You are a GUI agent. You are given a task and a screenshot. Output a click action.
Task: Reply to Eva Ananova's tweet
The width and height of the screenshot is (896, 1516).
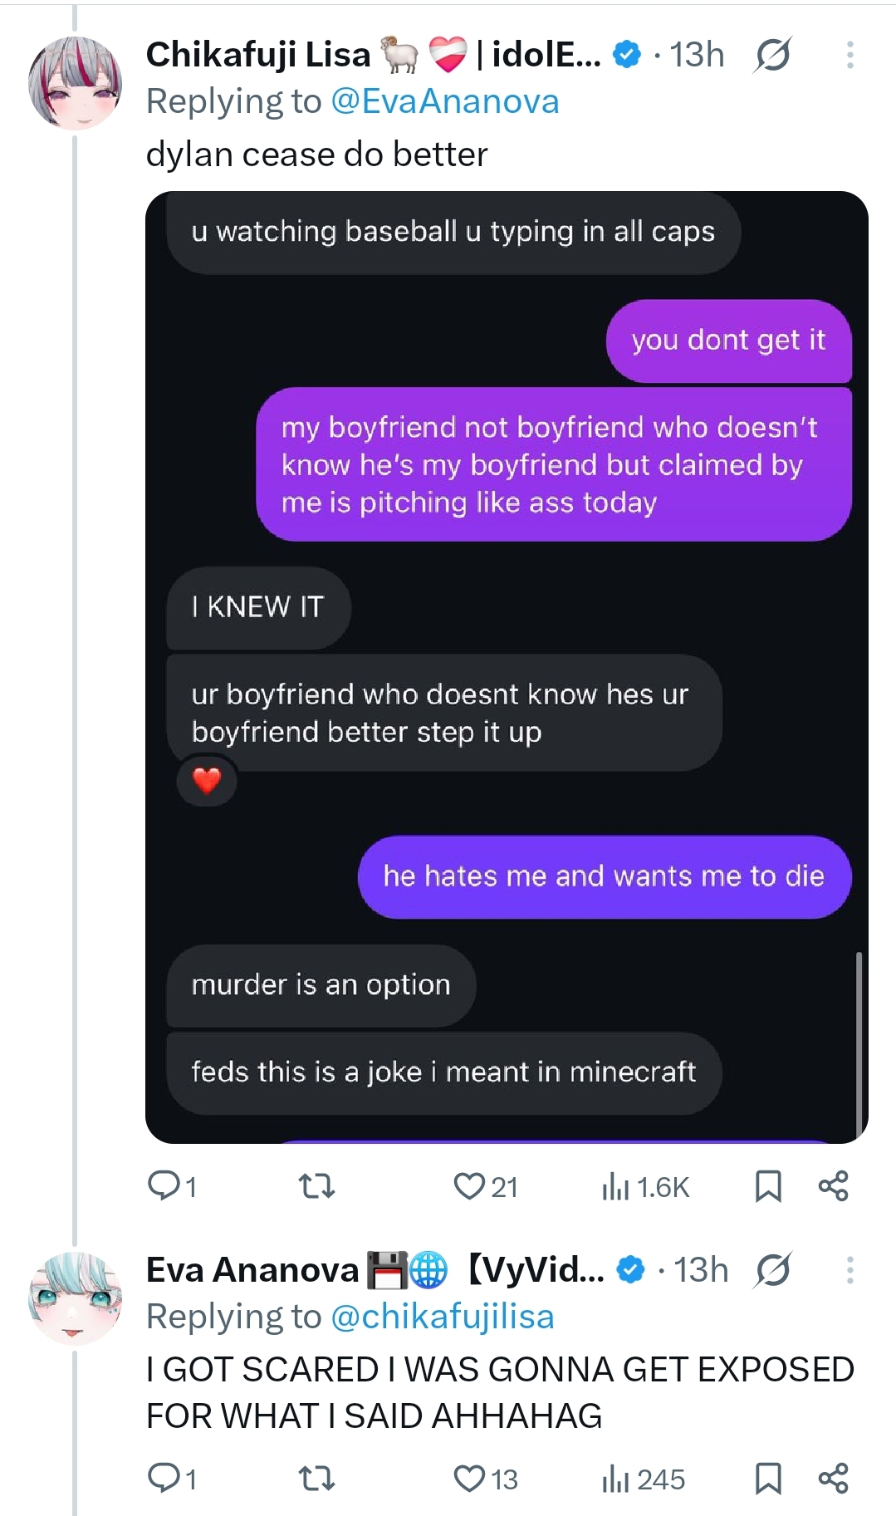tap(161, 1478)
